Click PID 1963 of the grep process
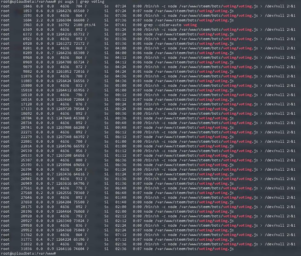Screen dimensions: 301x256 [x=27, y=25]
